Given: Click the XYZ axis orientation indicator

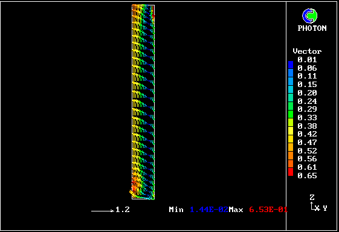Looking at the screenshot, I should (318, 203).
